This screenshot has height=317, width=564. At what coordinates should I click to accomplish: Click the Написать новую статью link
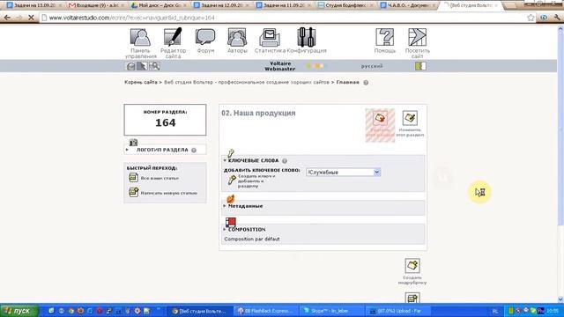pos(168,193)
